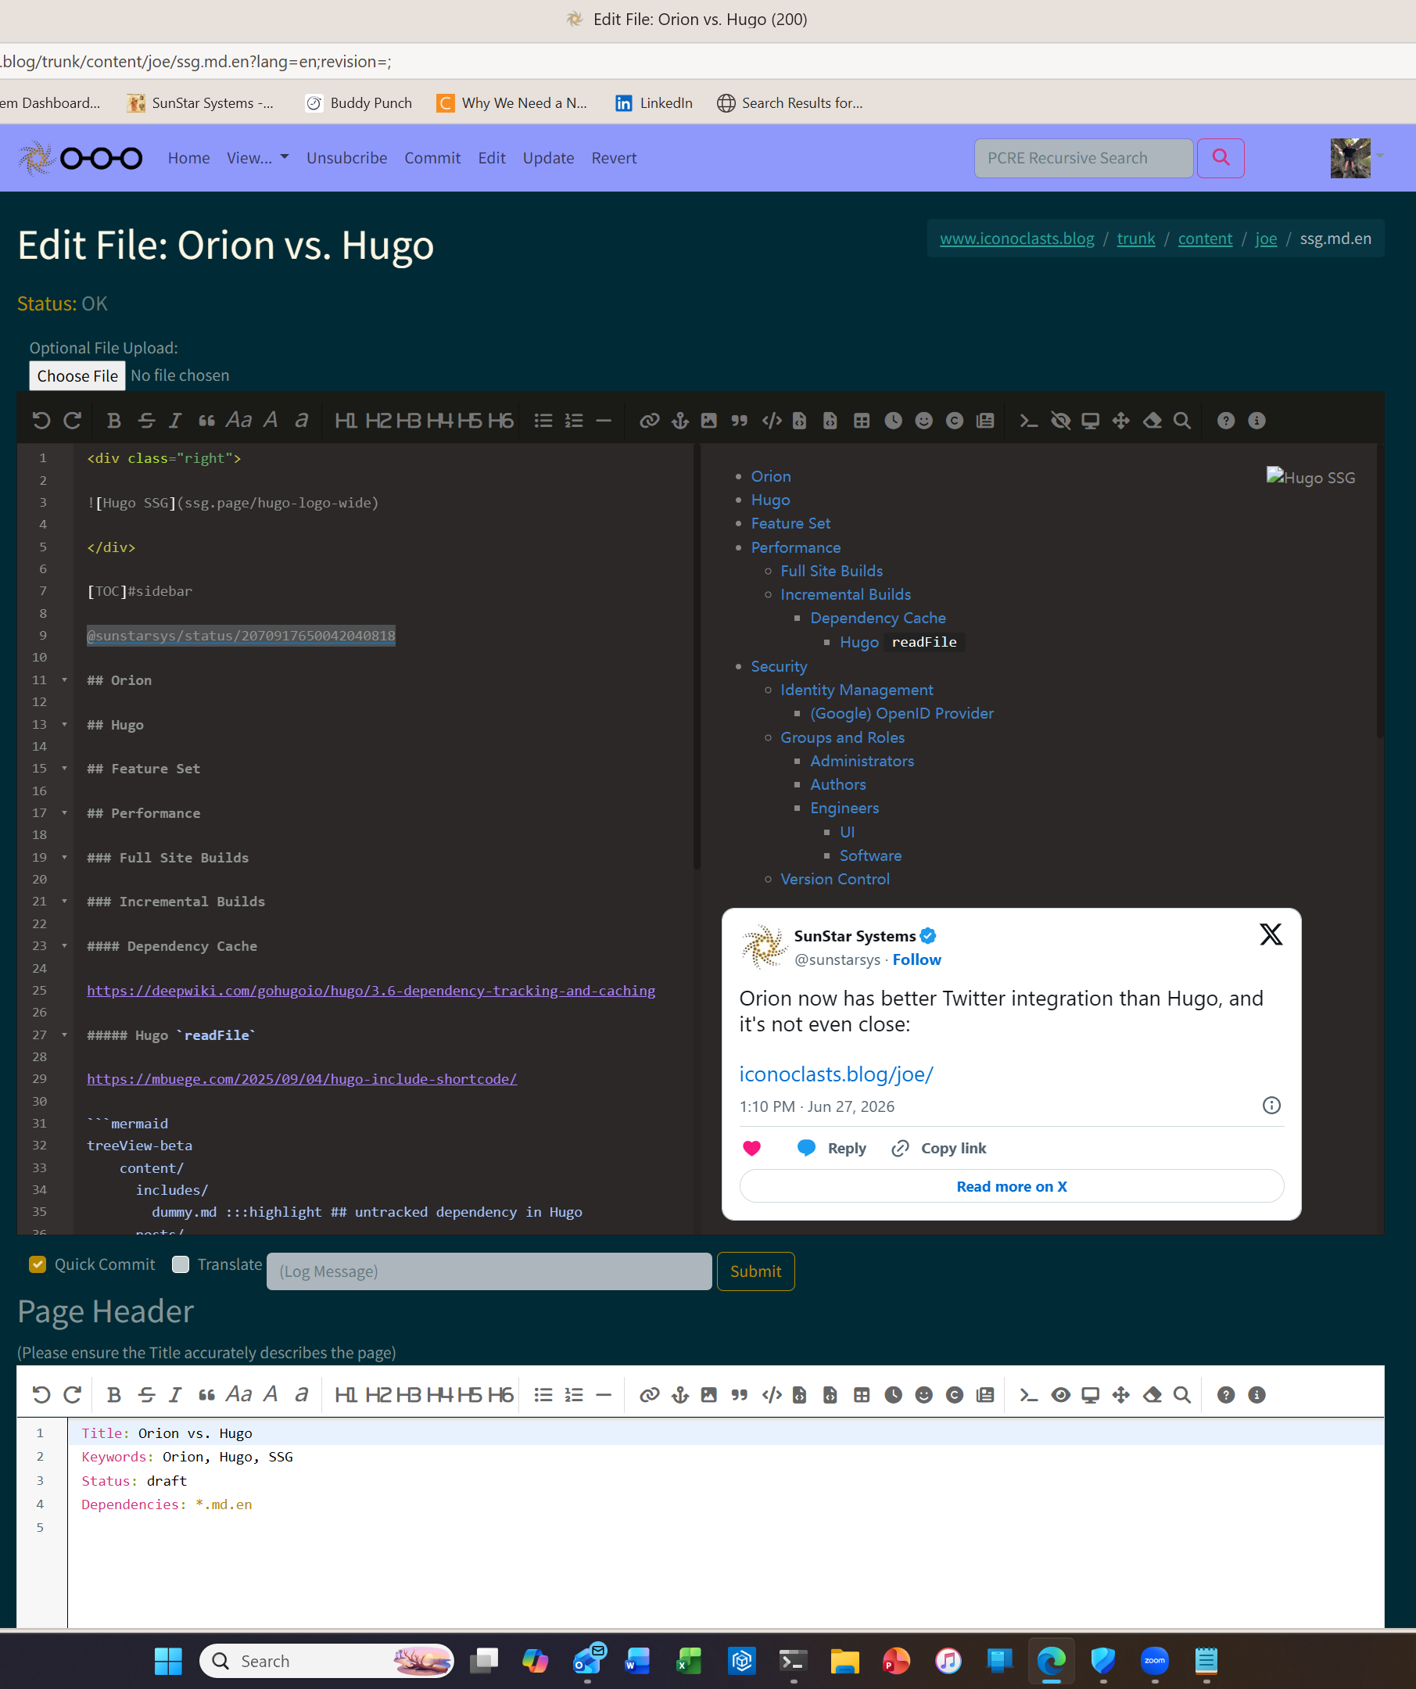The image size is (1416, 1689).
Task: Collapse the '### Full Site Builds' fold arrow
Action: coord(64,857)
